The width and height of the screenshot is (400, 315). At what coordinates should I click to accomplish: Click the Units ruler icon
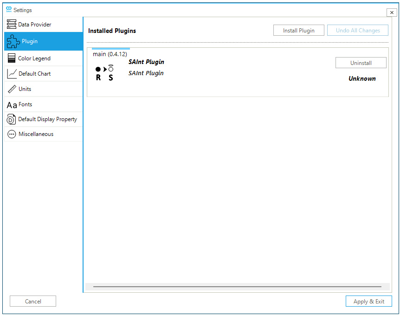pyautogui.click(x=12, y=89)
